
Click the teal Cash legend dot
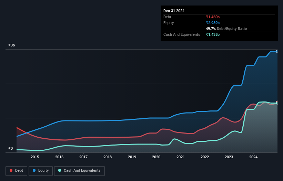60,170
